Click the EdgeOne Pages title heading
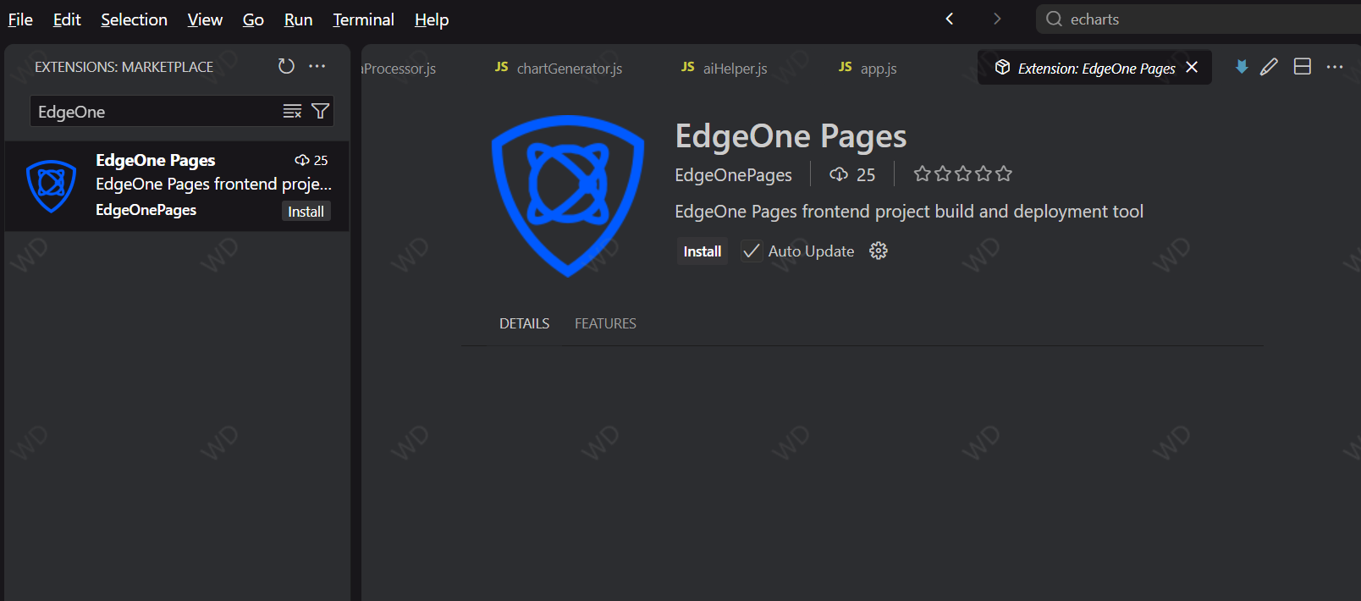The height and width of the screenshot is (601, 1361). point(791,136)
